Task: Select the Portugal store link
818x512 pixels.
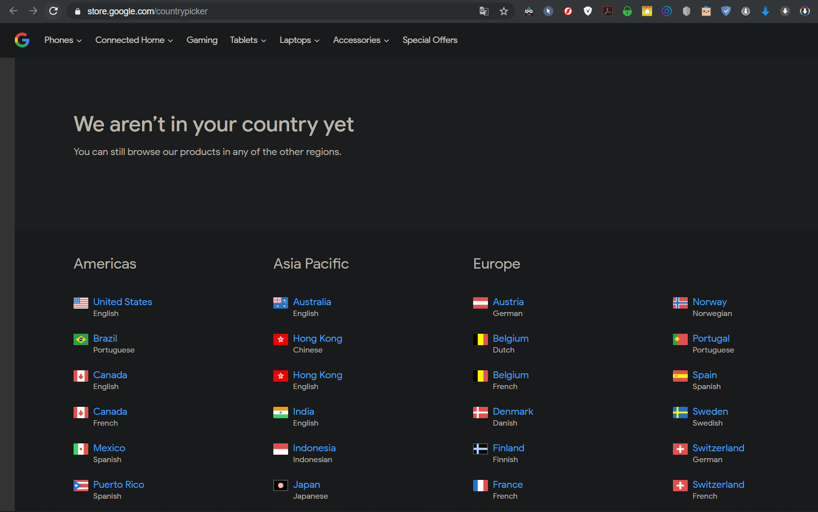Action: point(711,338)
